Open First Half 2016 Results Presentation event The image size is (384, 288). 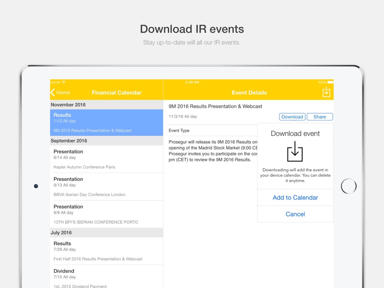point(106,251)
